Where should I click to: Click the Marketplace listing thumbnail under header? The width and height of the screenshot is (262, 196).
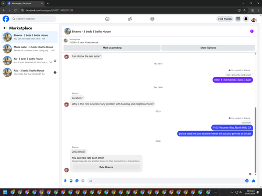pyautogui.click(x=65, y=41)
